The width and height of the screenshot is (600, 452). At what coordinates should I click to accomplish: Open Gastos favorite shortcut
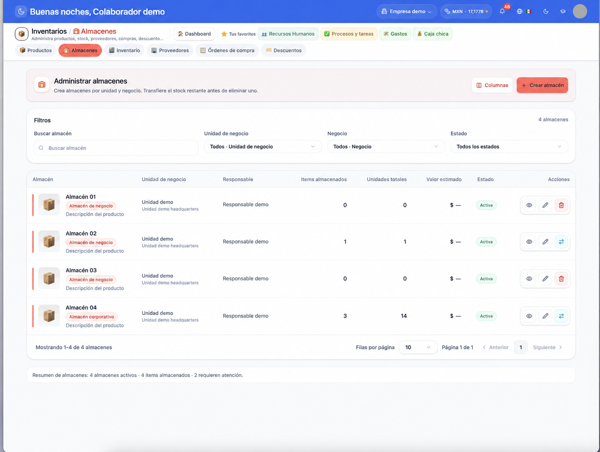click(x=395, y=34)
